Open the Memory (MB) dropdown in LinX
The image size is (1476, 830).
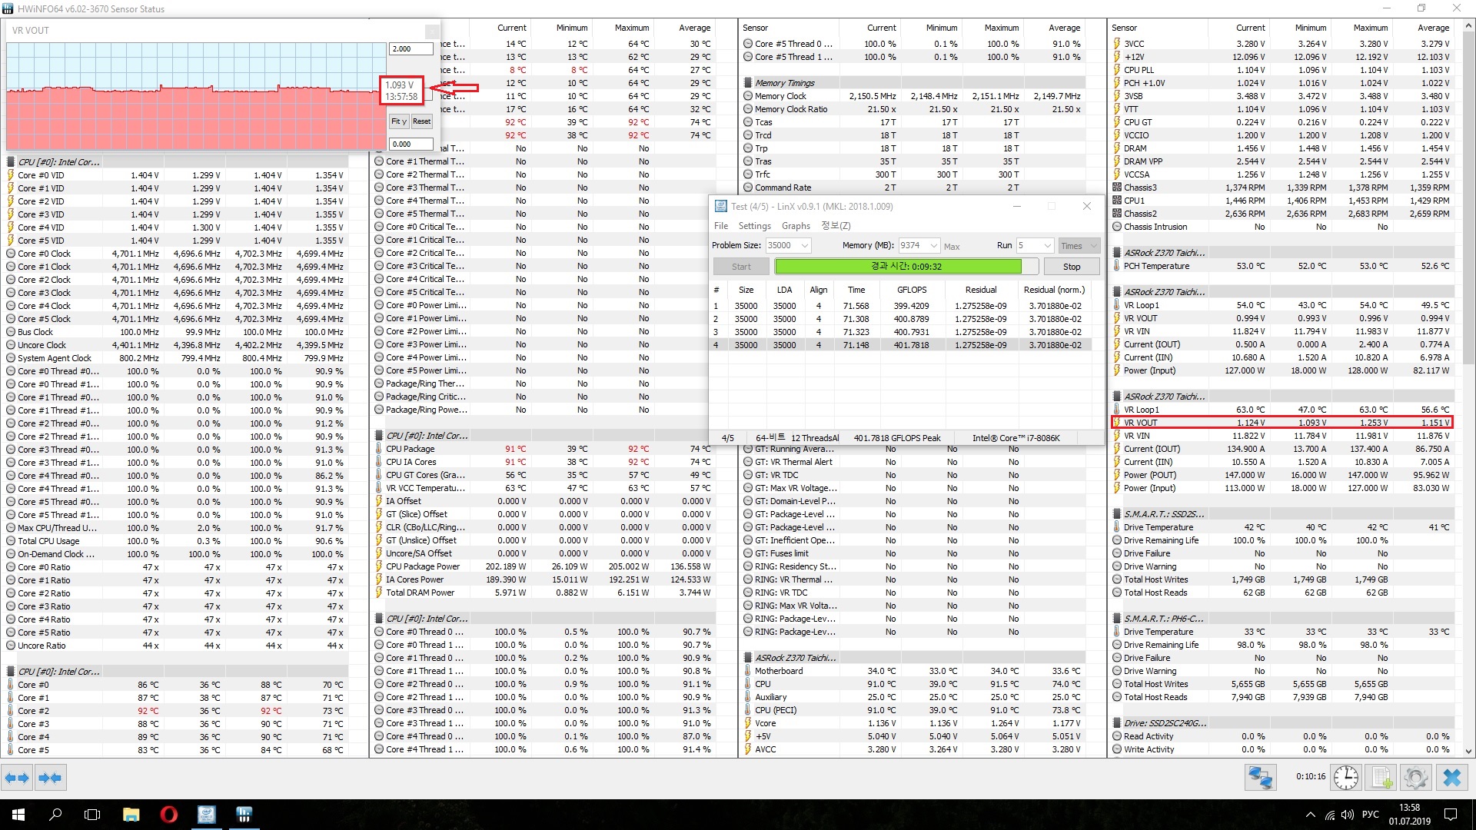(x=933, y=246)
